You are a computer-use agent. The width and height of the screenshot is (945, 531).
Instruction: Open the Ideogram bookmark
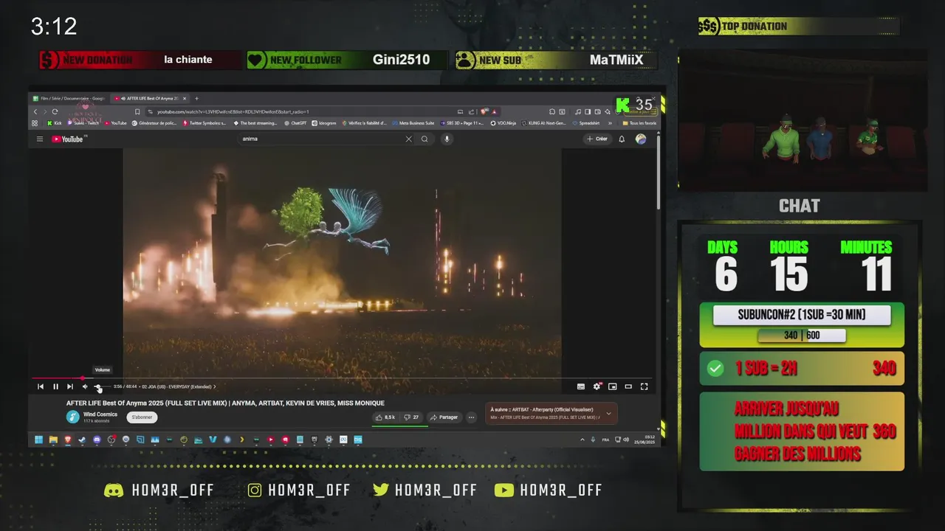[324, 123]
